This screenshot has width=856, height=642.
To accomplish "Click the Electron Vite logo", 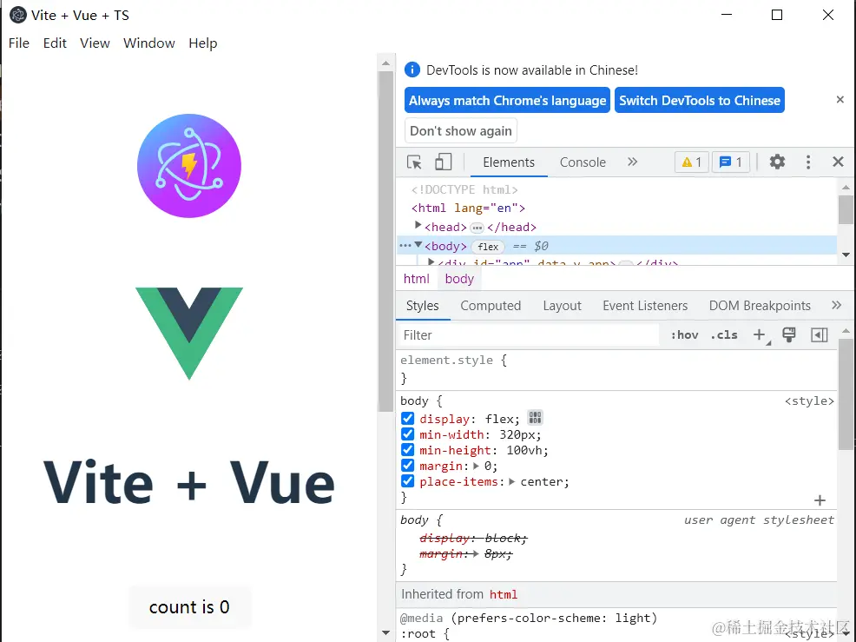I will coord(189,166).
